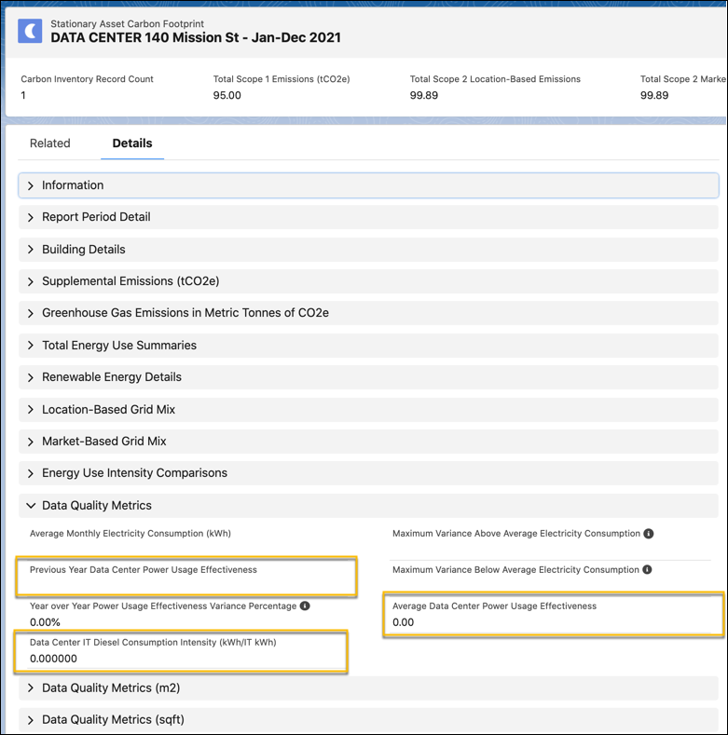Click the Total Scope 1 Emissions (tCO2e) label
Image resolution: width=728 pixels, height=735 pixels.
tap(282, 79)
